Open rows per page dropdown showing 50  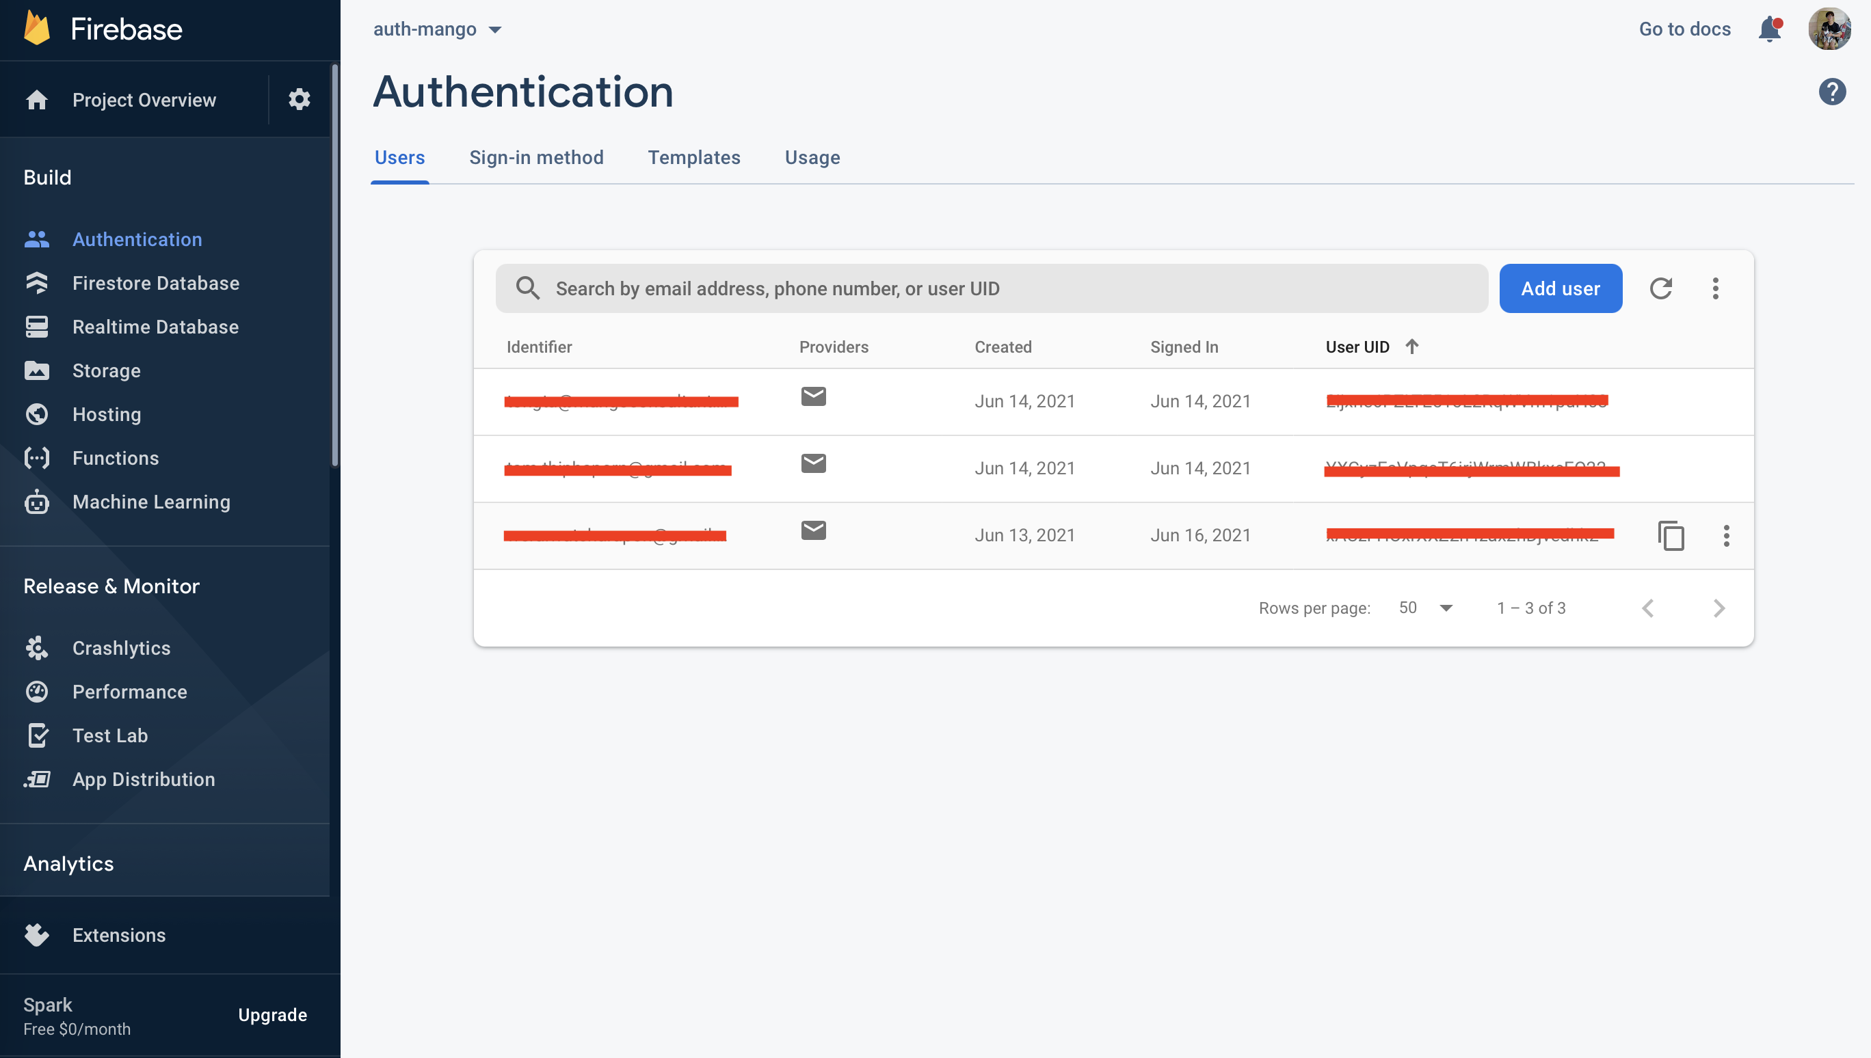pos(1425,608)
